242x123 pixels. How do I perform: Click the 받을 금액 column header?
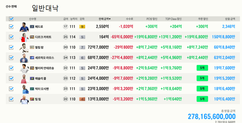pos(230,19)
